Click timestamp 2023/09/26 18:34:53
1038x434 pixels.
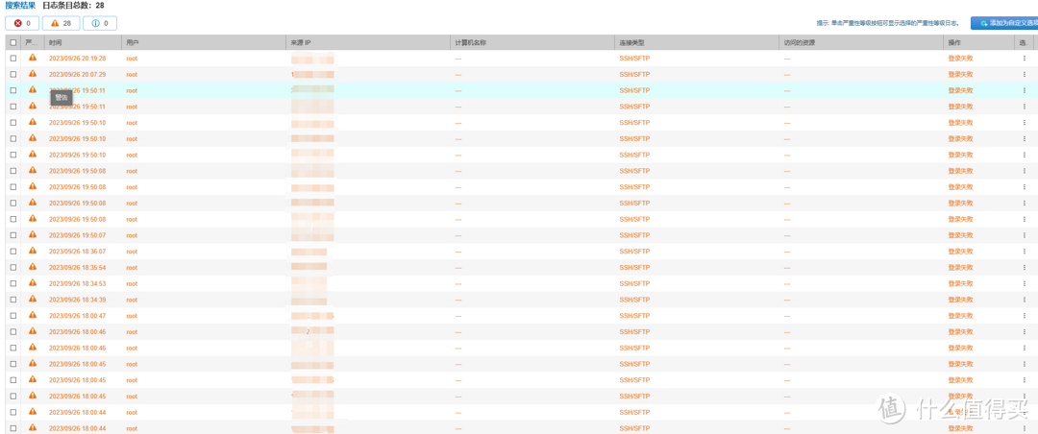click(x=78, y=284)
